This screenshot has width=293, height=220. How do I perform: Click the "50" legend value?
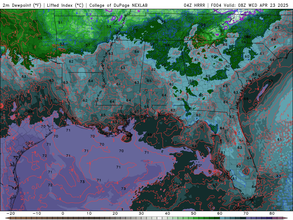click(x=194, y=213)
